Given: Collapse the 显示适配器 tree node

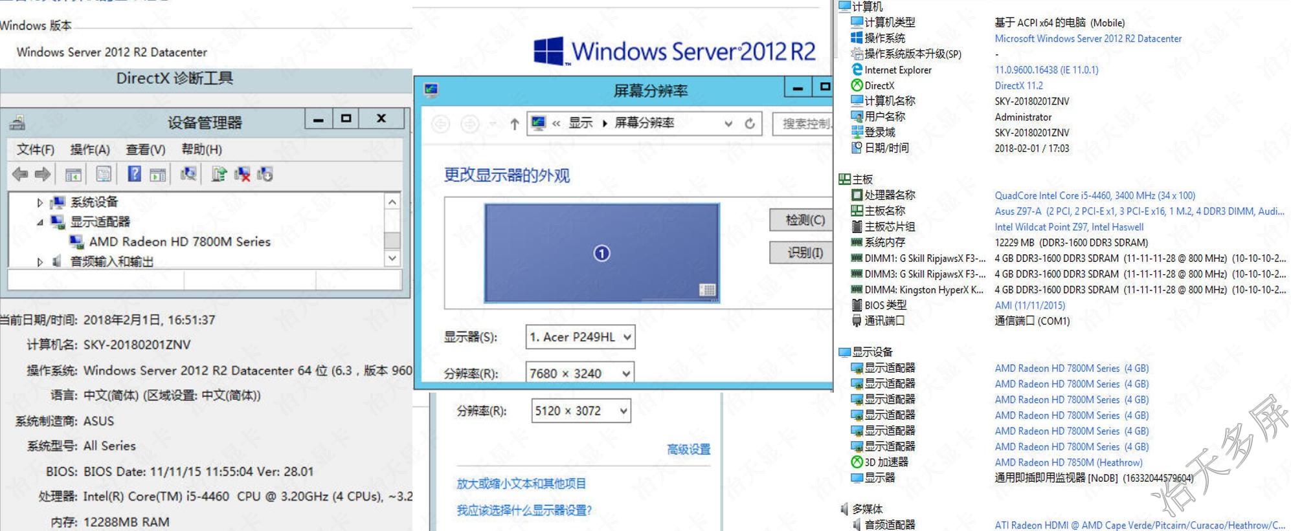Looking at the screenshot, I should [39, 222].
